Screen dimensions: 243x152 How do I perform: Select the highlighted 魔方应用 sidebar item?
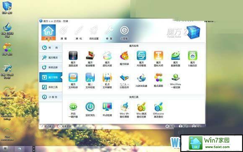click(x=51, y=77)
